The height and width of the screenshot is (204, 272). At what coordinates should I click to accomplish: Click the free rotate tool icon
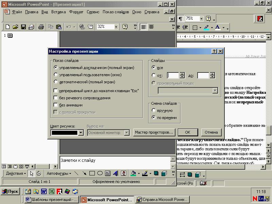coord(39,173)
